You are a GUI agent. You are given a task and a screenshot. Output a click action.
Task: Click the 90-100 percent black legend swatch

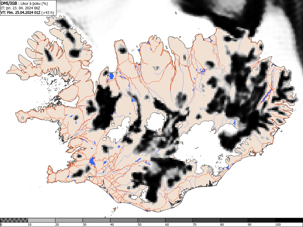(x=261, y=220)
